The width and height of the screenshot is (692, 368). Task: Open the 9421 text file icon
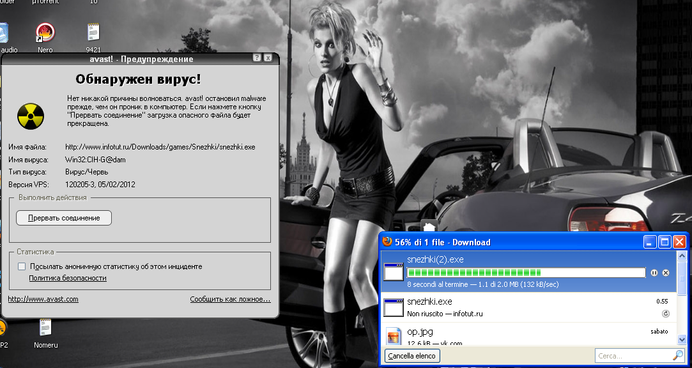coord(93,33)
